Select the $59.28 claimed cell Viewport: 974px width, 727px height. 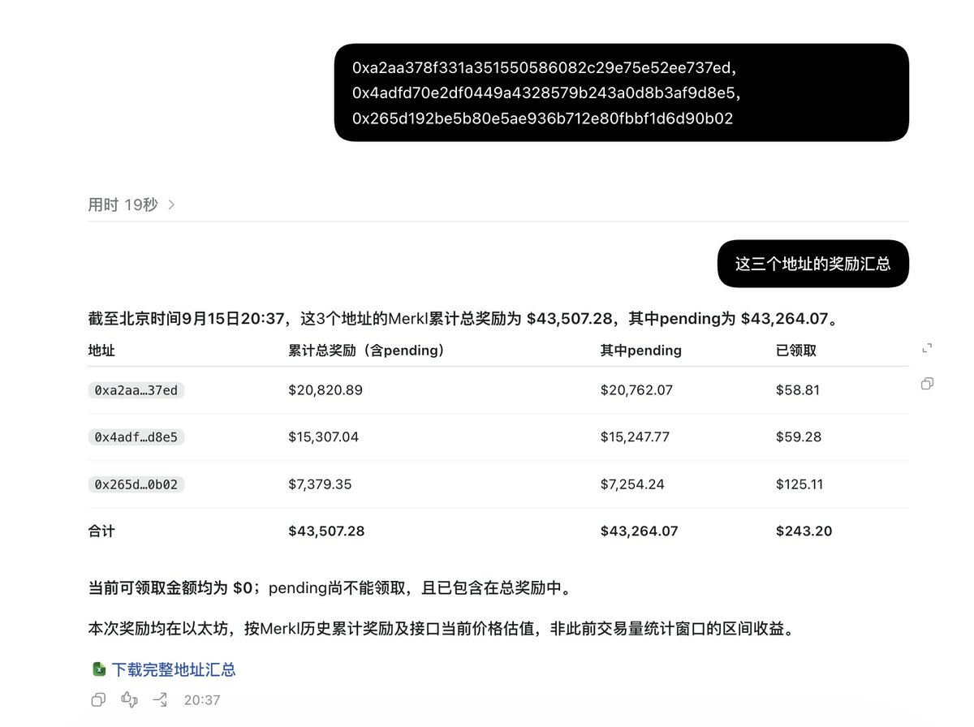coord(799,437)
